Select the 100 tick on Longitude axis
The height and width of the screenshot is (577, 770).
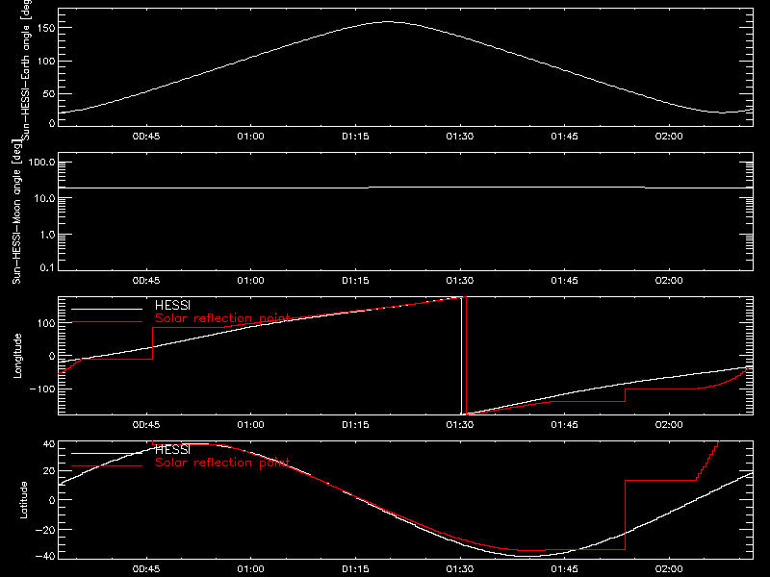45,323
